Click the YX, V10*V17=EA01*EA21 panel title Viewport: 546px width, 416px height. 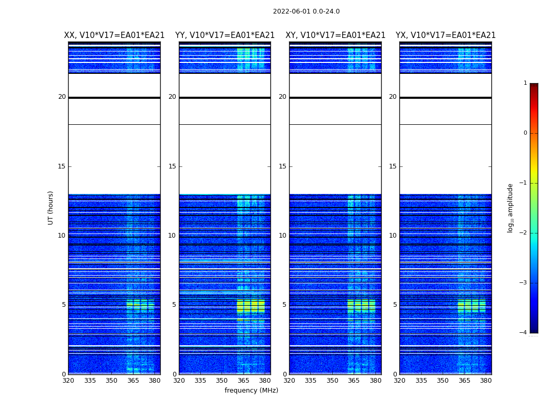(x=445, y=35)
